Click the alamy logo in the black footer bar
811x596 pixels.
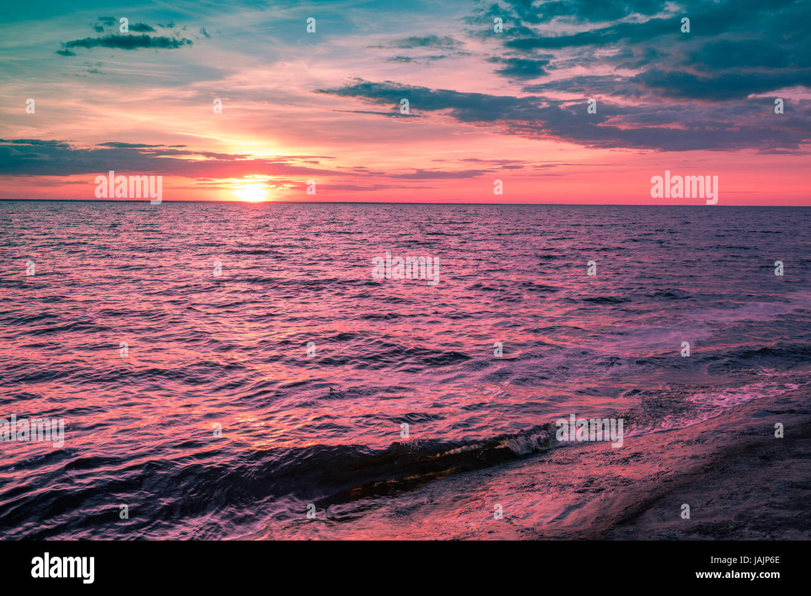[x=63, y=568]
